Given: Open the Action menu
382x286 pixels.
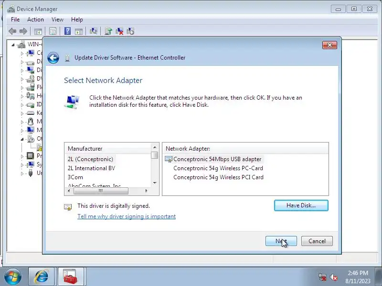Looking at the screenshot, I should (35, 20).
